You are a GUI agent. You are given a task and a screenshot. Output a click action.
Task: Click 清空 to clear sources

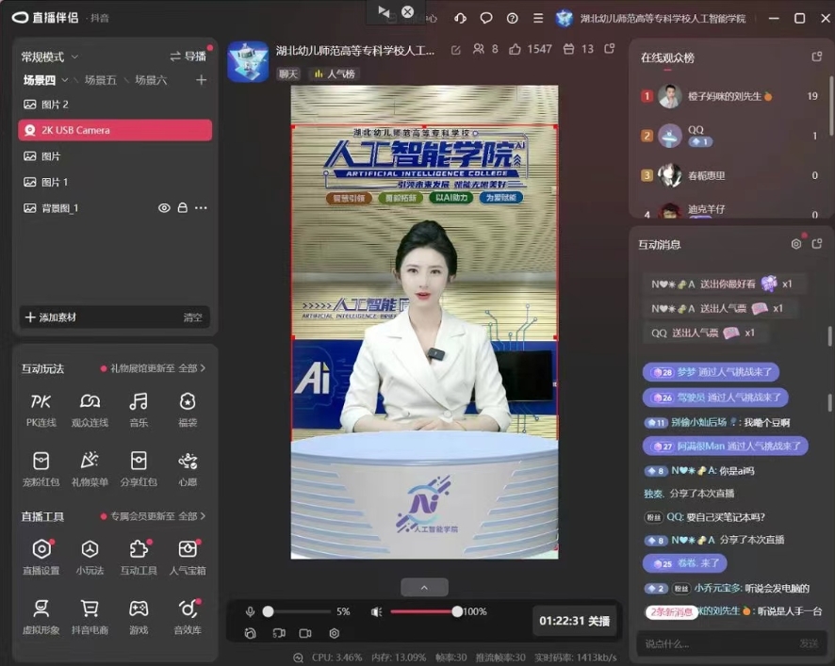coord(193,317)
